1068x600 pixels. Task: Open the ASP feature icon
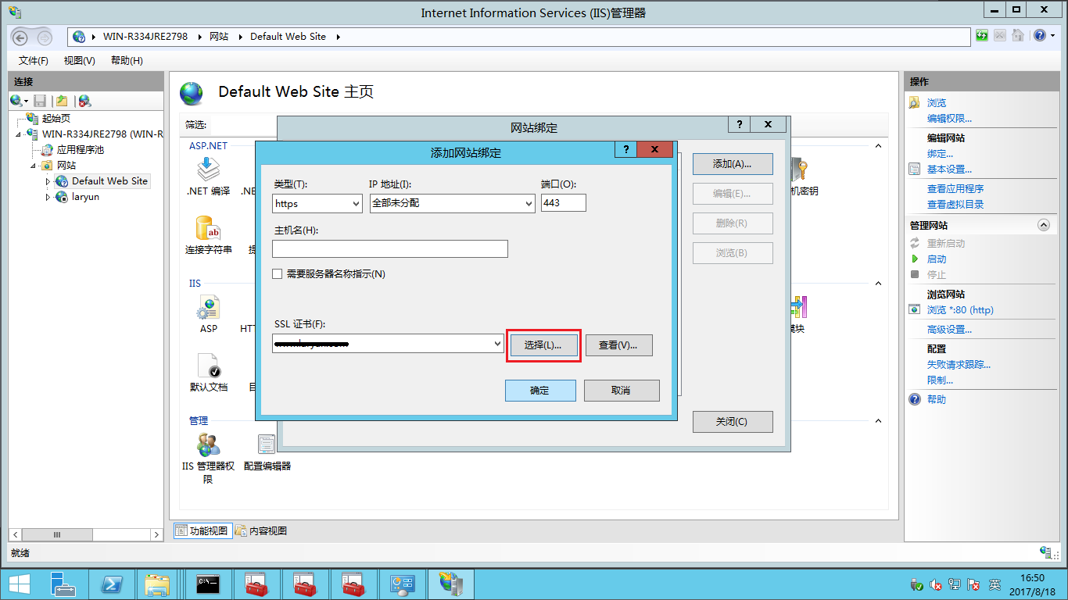[x=208, y=311]
